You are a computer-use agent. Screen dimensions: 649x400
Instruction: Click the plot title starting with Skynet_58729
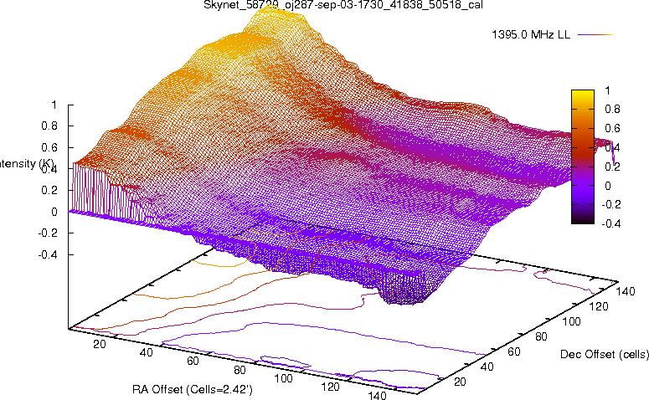(343, 5)
